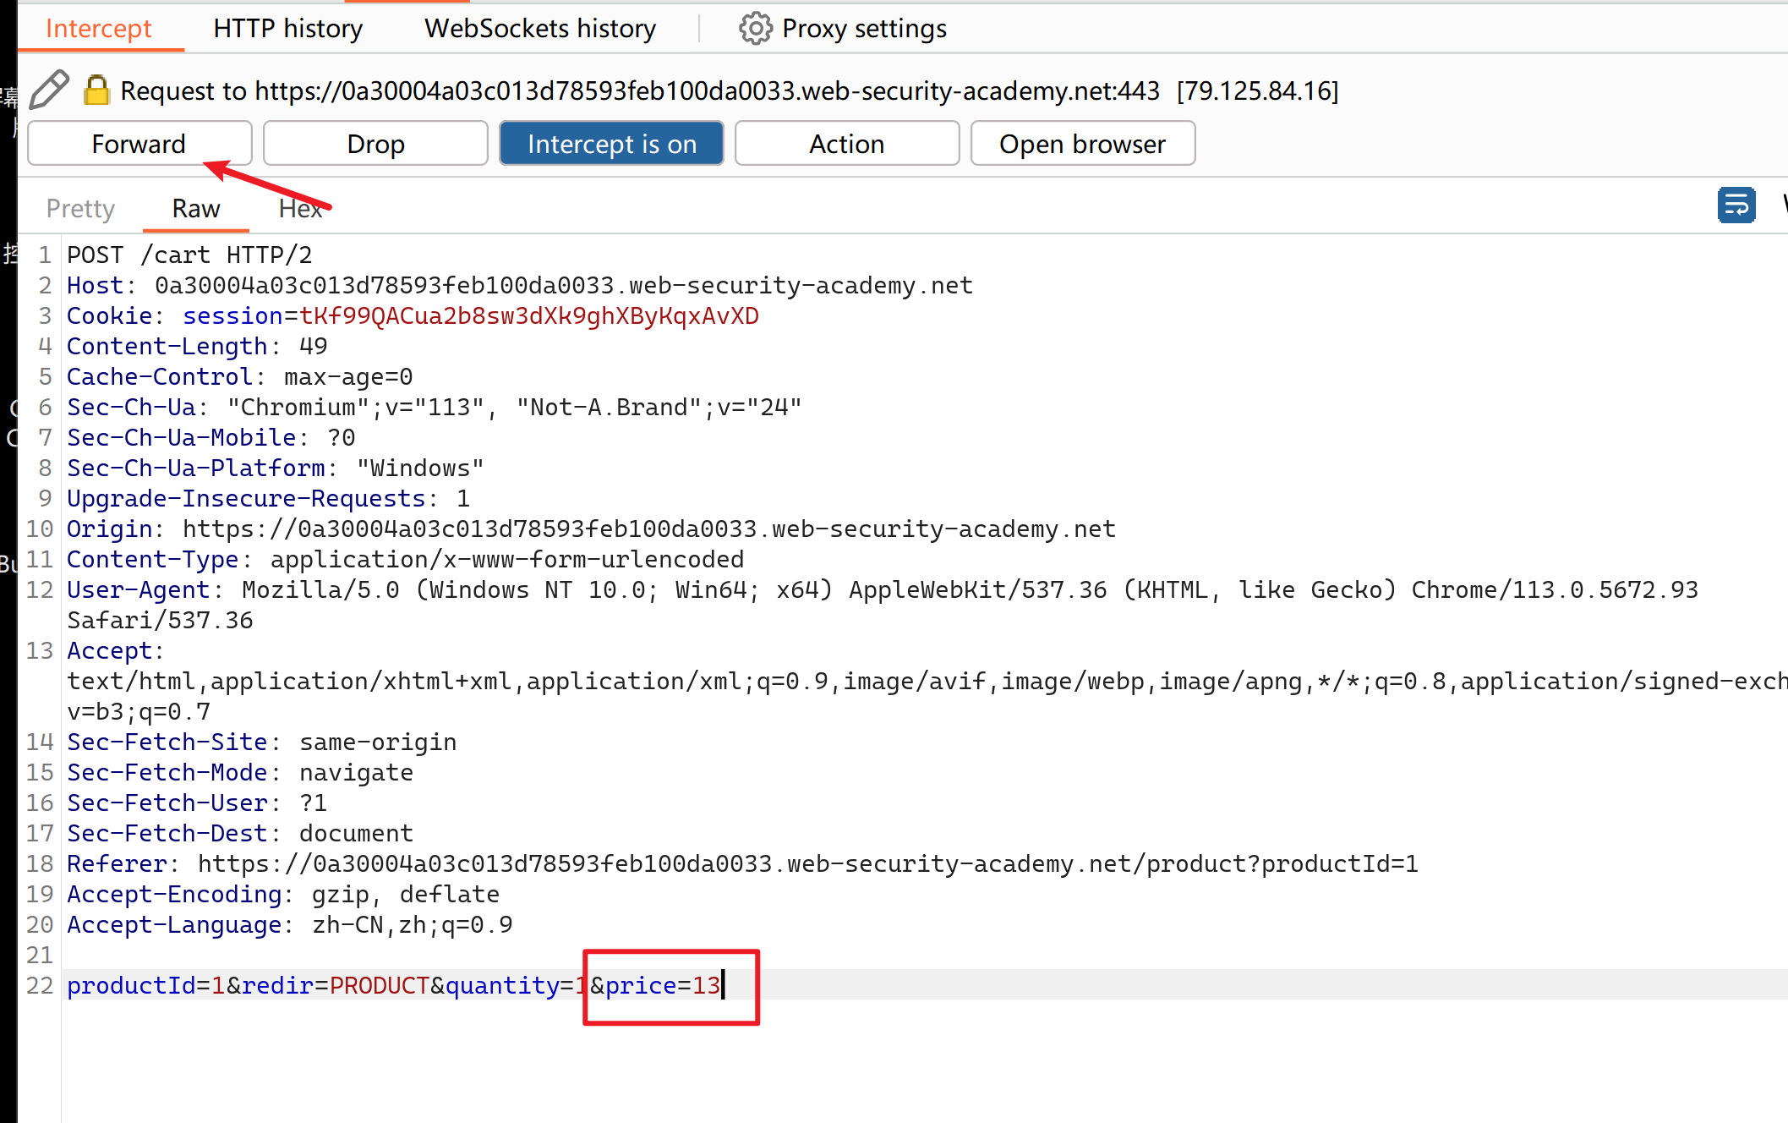Image resolution: width=1788 pixels, height=1123 pixels.
Task: Toggle the word wrap icon in editor
Action: coord(1736,205)
